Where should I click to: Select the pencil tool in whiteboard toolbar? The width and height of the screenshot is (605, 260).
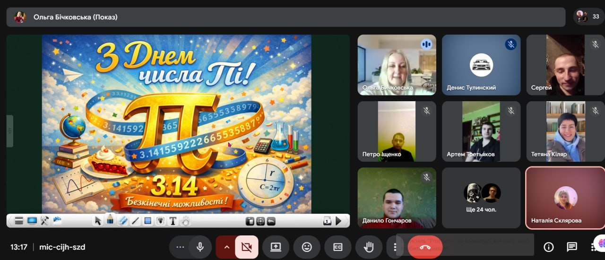[x=110, y=220]
